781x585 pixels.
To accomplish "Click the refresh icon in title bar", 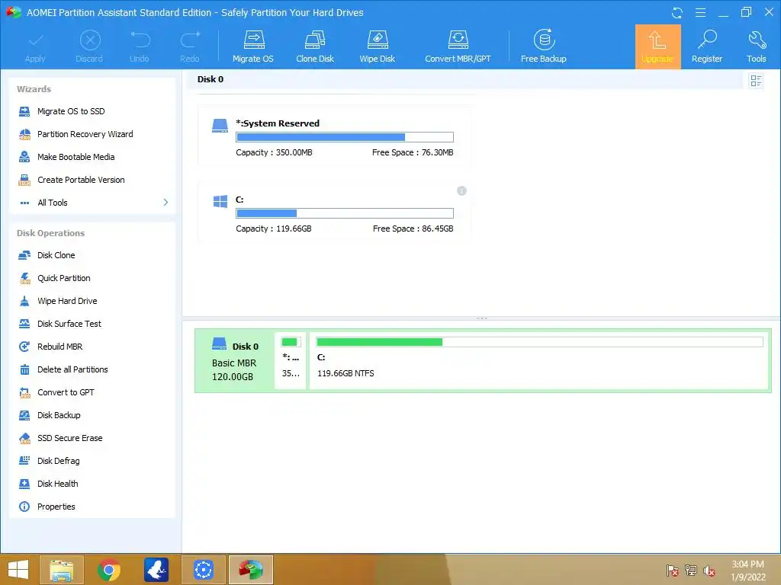I will [677, 13].
